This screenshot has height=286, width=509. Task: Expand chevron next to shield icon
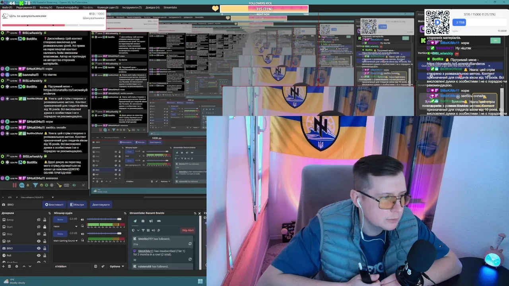tap(138, 230)
